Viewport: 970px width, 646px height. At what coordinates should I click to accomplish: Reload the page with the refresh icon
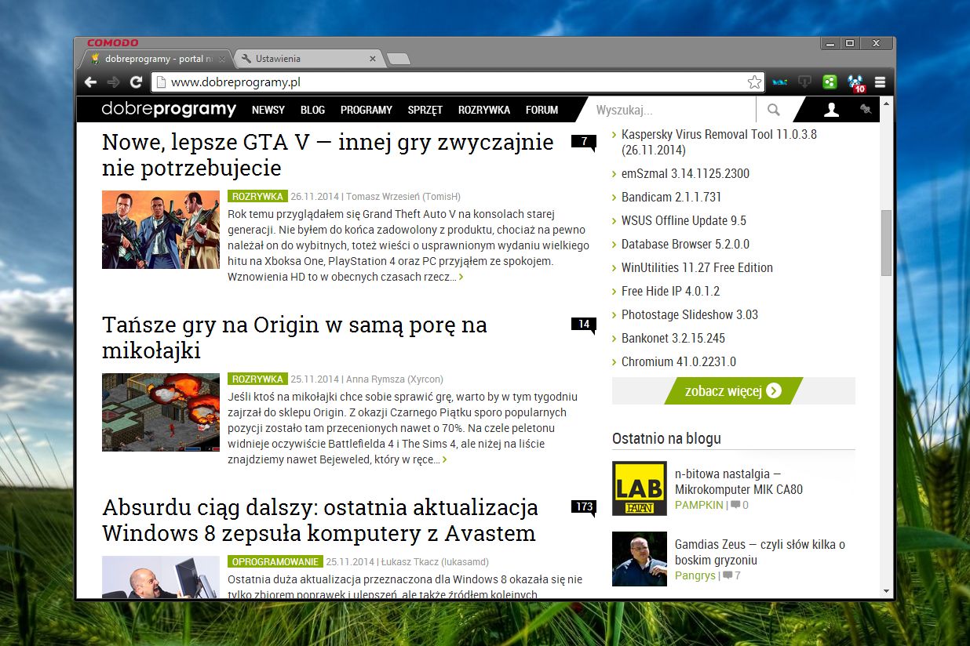136,82
